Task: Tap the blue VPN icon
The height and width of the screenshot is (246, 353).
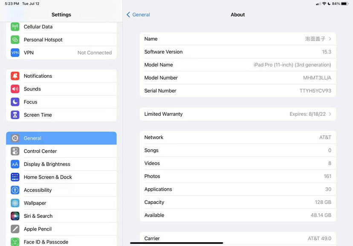Action: [15, 53]
